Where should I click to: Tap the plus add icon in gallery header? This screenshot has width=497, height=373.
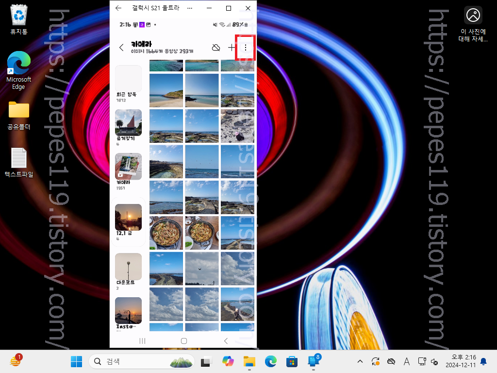[x=232, y=48]
